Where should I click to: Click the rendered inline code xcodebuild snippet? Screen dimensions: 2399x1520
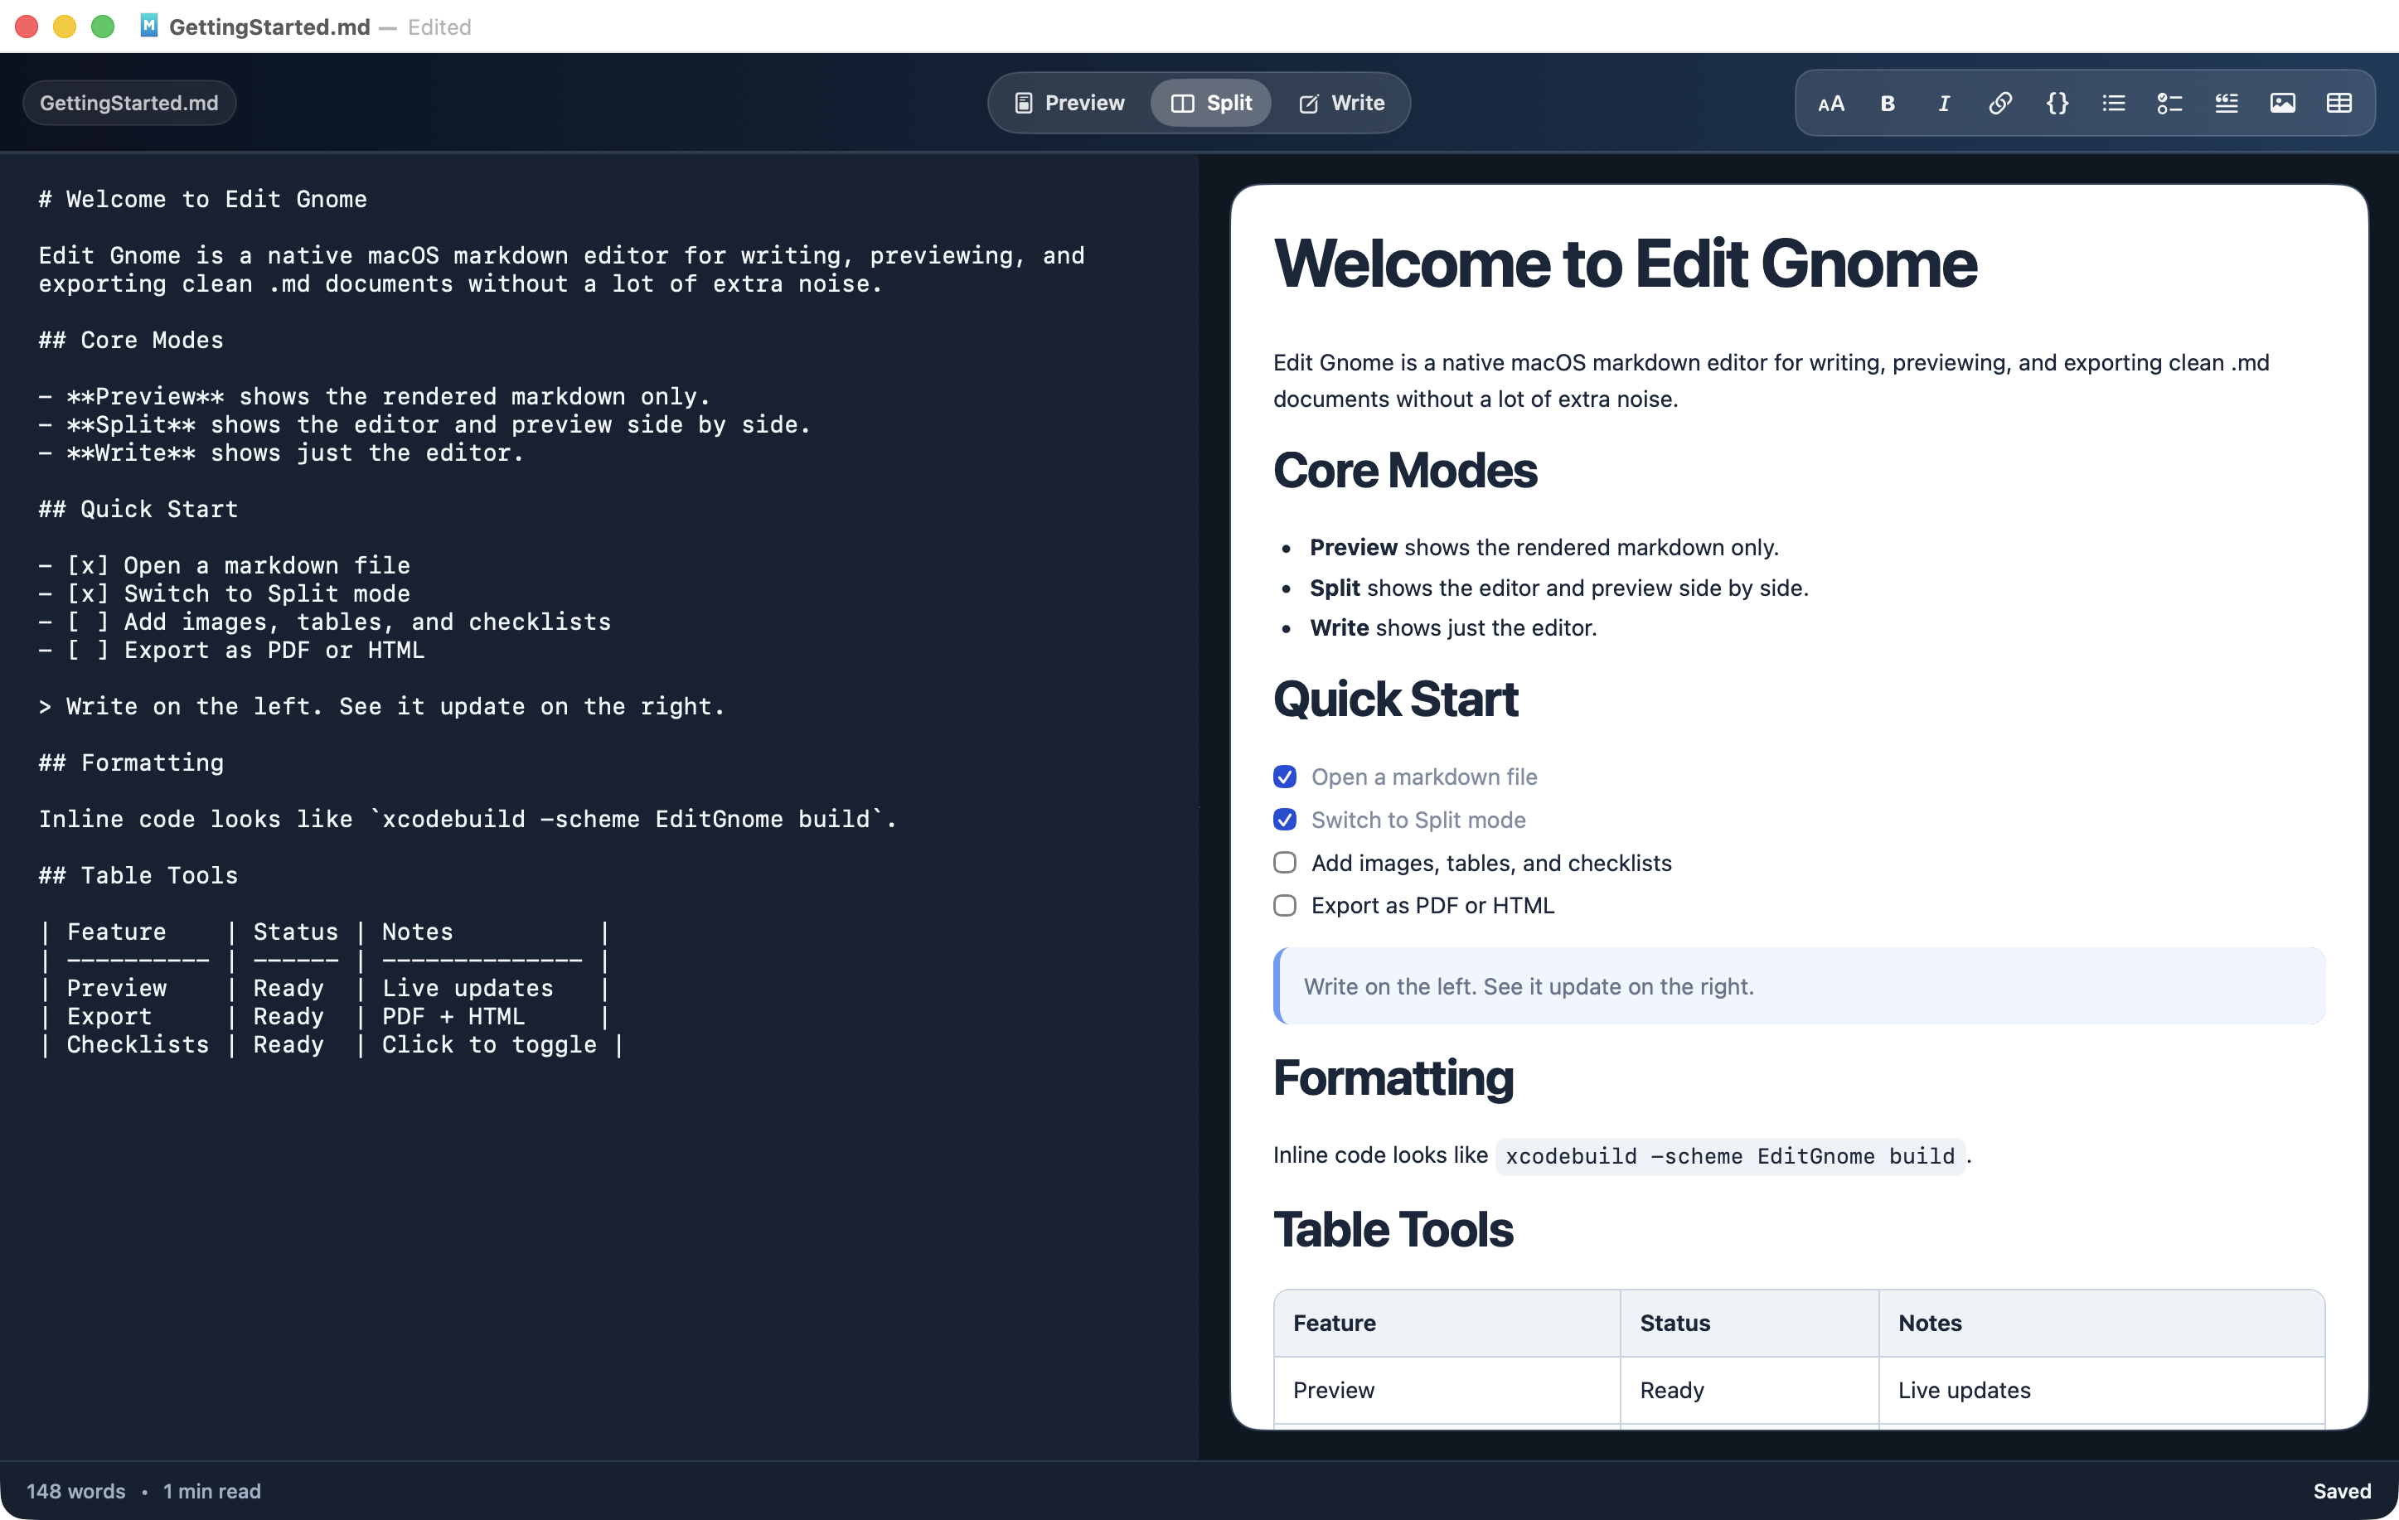pyautogui.click(x=1729, y=1155)
